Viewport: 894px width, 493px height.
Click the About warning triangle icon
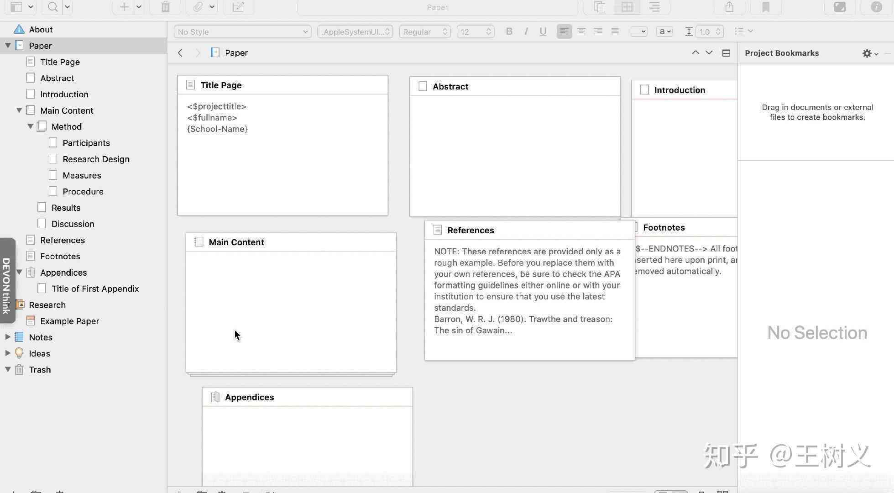click(x=19, y=29)
